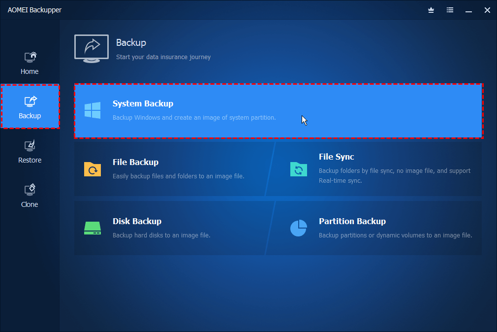Click the Clone label in sidebar
Image resolution: width=497 pixels, height=332 pixels.
[x=30, y=204]
